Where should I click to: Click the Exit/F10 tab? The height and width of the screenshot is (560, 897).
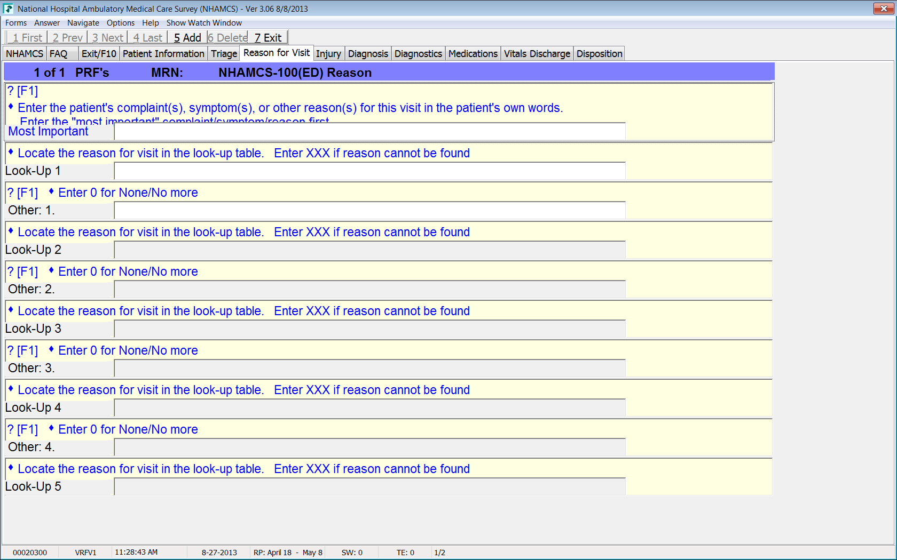click(x=99, y=54)
